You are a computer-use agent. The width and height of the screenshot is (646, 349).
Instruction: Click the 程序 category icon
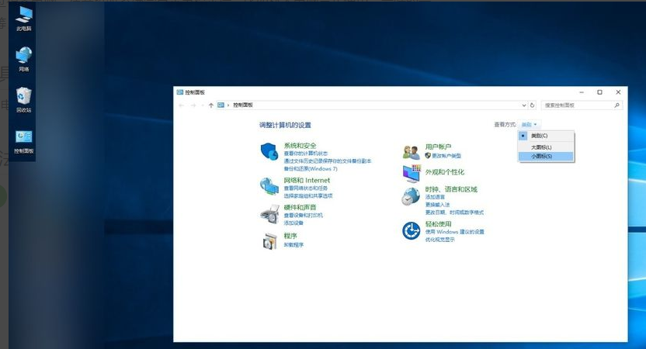(269, 240)
